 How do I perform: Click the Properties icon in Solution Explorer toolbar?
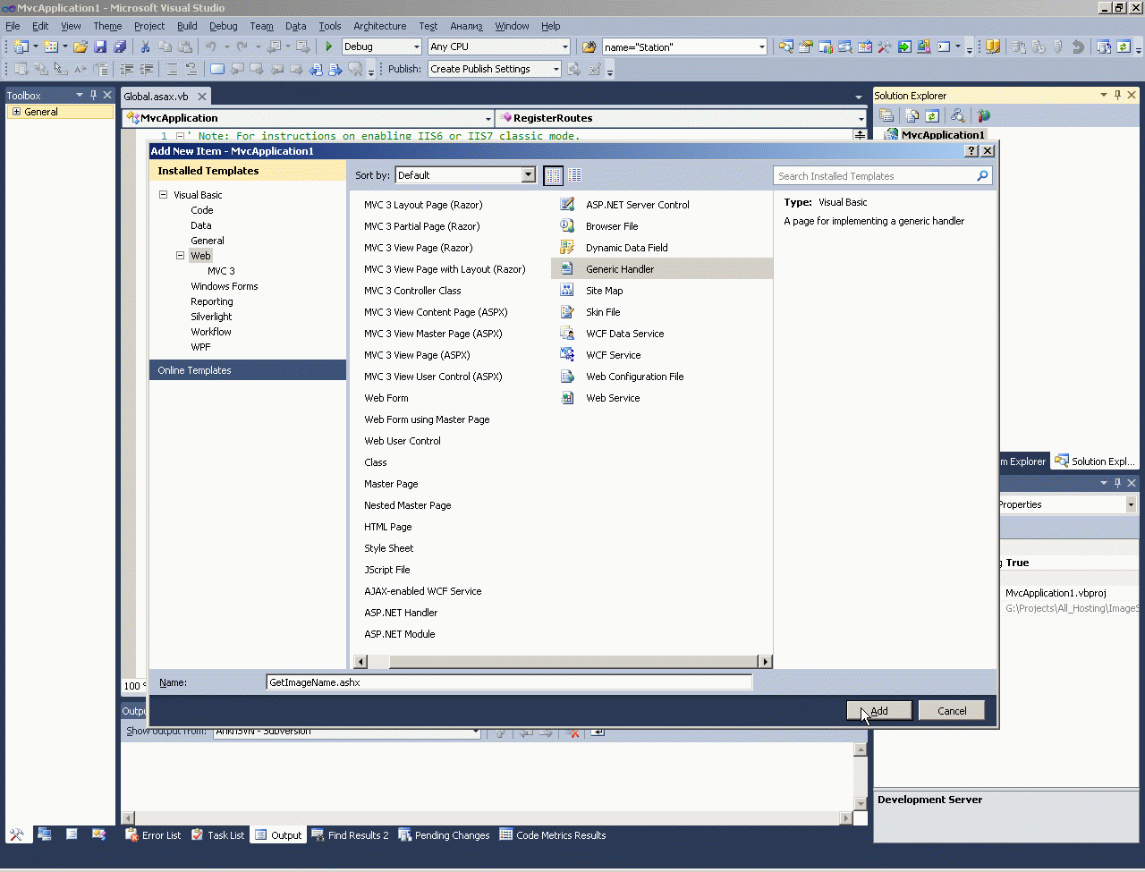click(886, 115)
